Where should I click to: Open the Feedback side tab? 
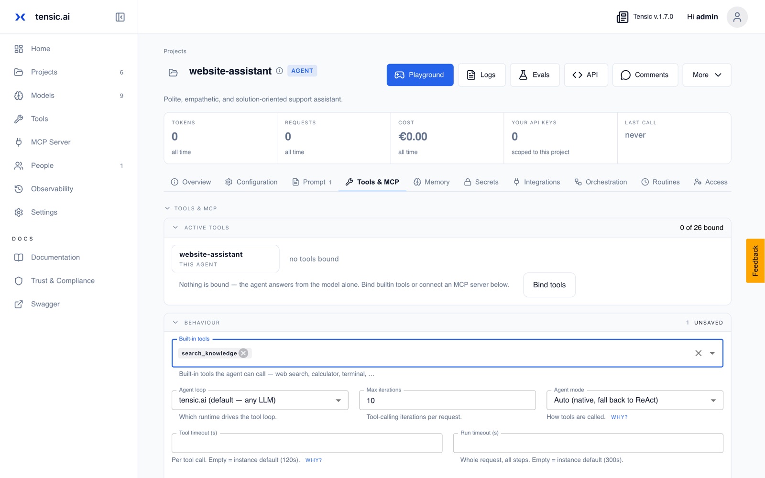[x=755, y=261]
